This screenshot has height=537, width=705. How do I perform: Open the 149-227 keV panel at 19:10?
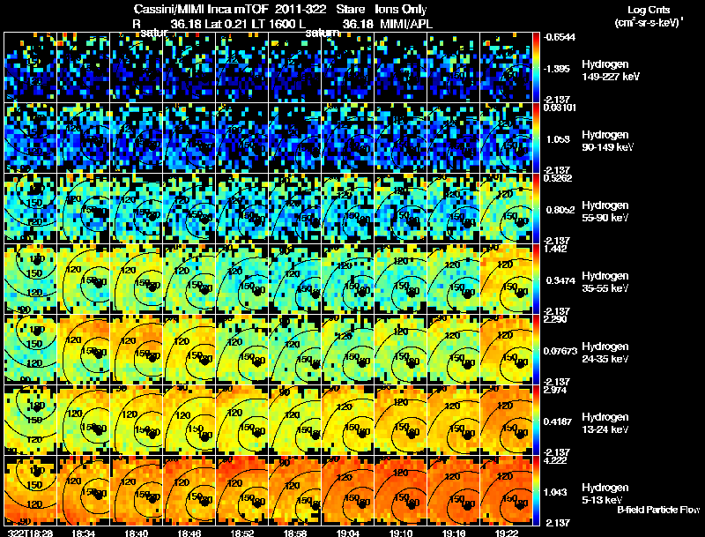(401, 68)
